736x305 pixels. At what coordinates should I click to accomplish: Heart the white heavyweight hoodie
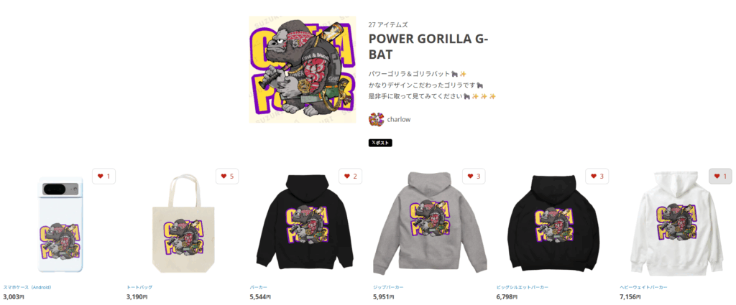click(720, 176)
